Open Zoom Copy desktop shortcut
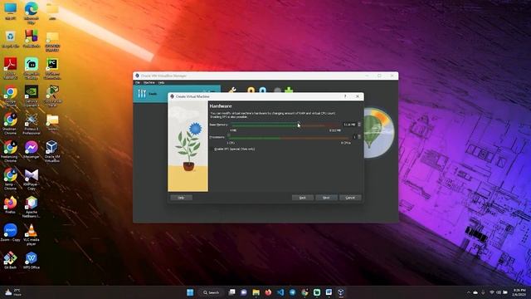Image resolution: width=531 pixels, height=299 pixels. click(x=10, y=233)
